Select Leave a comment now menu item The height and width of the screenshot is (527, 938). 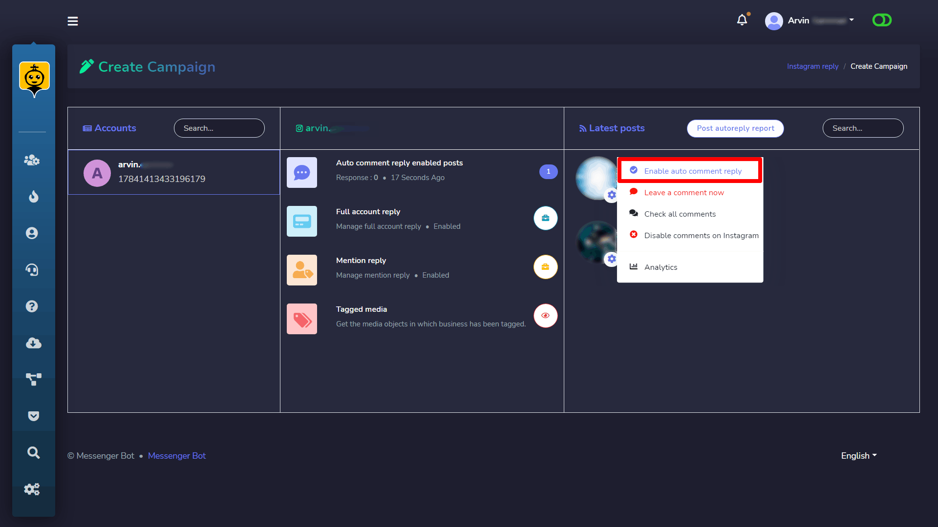coord(684,192)
